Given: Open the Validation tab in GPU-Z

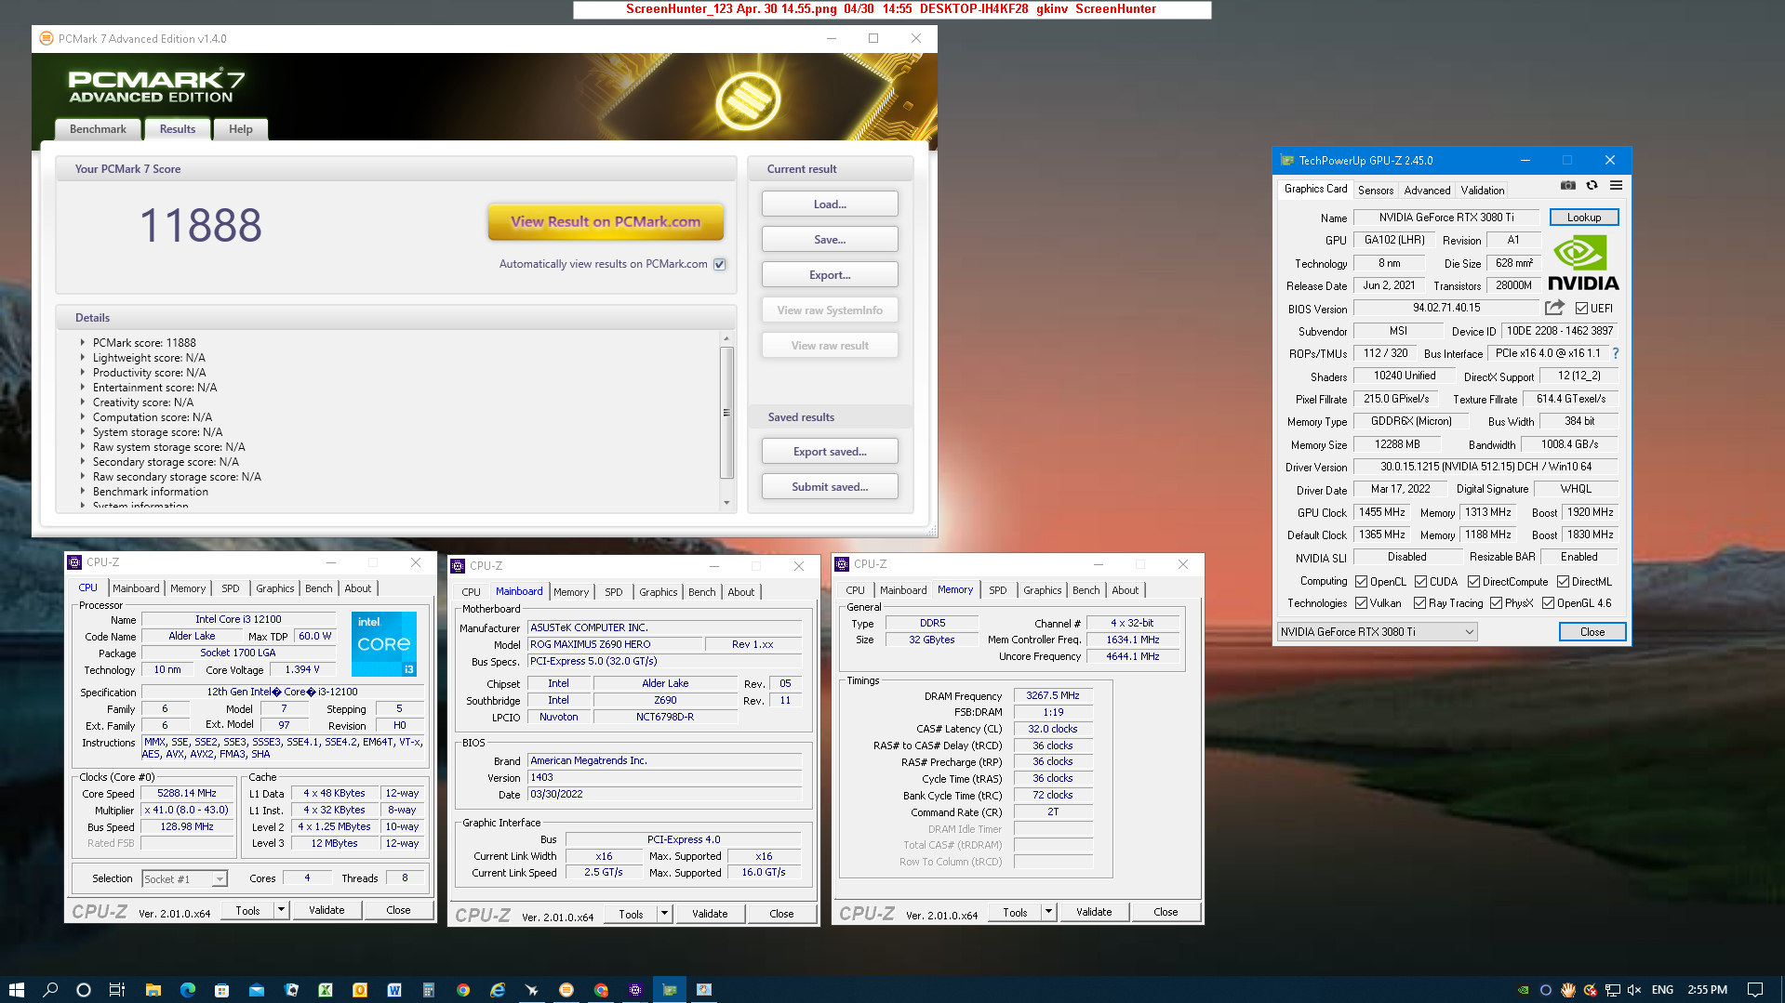Looking at the screenshot, I should tap(1483, 190).
